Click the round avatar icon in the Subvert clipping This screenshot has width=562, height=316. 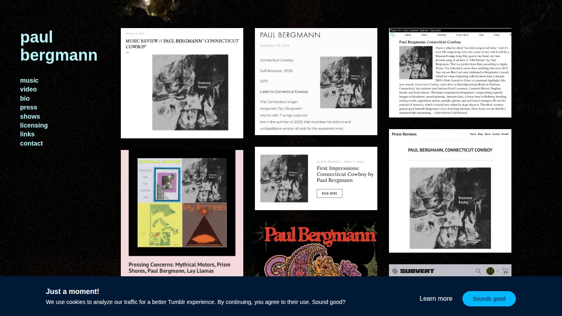pyautogui.click(x=490, y=271)
